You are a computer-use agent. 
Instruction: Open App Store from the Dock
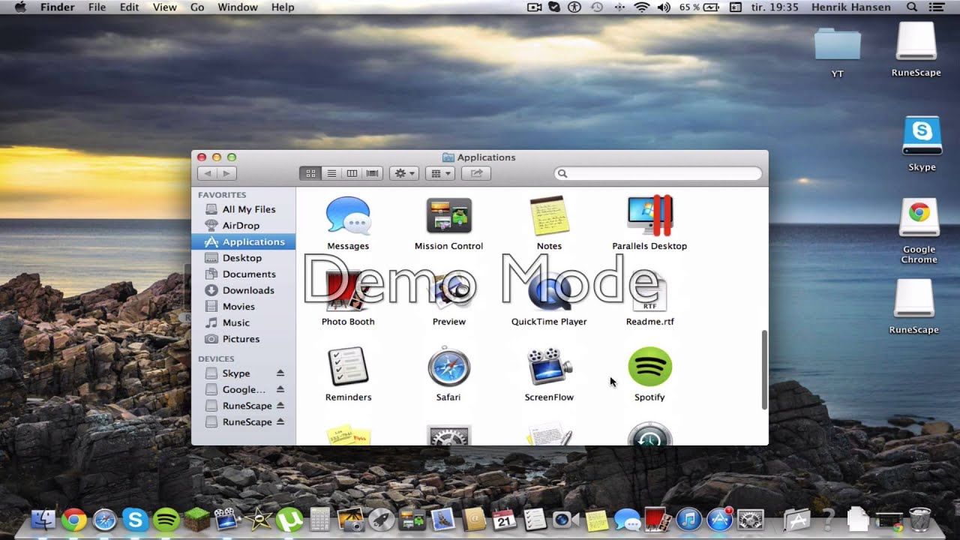coord(719,519)
